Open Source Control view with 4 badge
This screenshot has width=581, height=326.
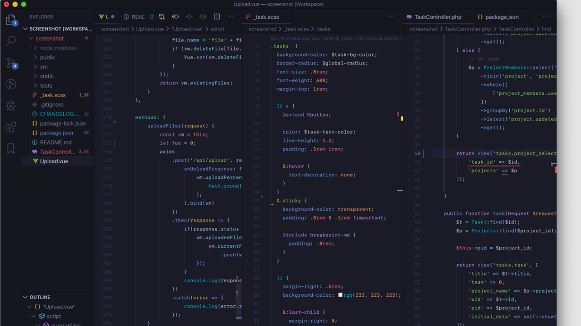[x=11, y=63]
